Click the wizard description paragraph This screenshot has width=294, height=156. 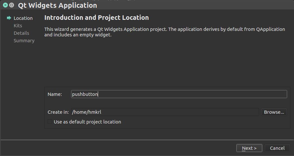click(x=165, y=32)
